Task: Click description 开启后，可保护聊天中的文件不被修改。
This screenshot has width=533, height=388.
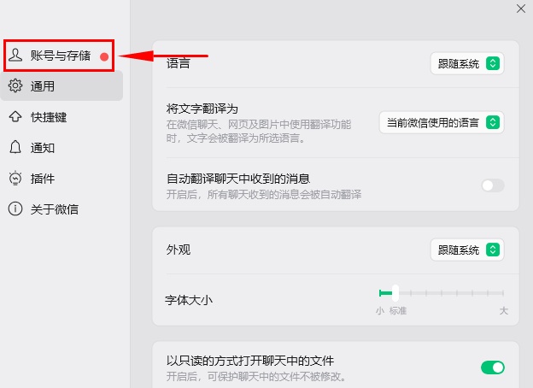Action: coord(258,376)
